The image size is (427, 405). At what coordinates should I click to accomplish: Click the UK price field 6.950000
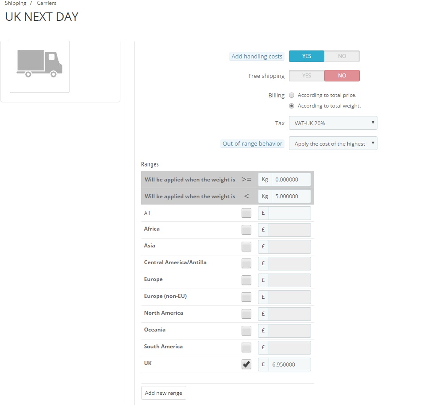coord(289,364)
